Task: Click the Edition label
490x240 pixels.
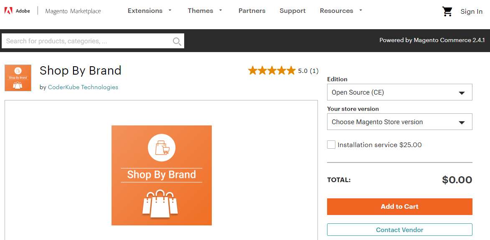Action: tap(337, 79)
